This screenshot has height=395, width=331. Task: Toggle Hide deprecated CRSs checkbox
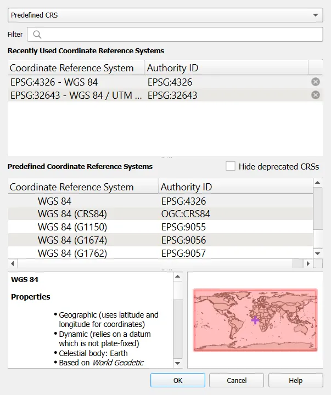pyautogui.click(x=231, y=166)
